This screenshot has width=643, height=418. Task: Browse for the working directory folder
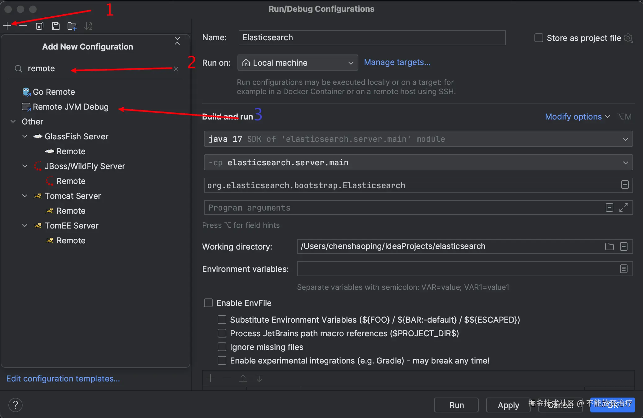point(609,246)
